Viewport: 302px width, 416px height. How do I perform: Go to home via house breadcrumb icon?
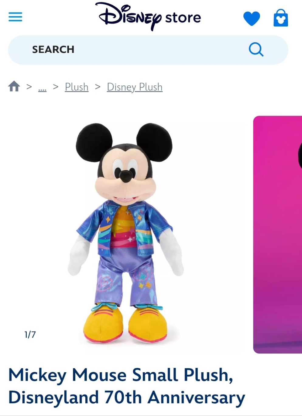click(14, 86)
